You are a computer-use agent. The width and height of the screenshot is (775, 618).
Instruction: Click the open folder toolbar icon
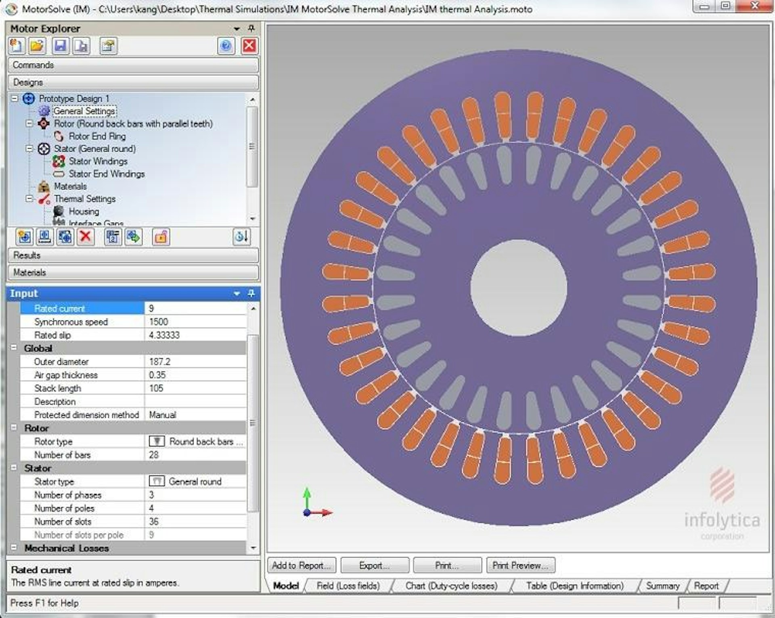click(x=38, y=46)
